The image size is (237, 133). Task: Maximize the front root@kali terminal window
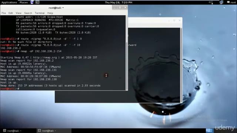120,7
